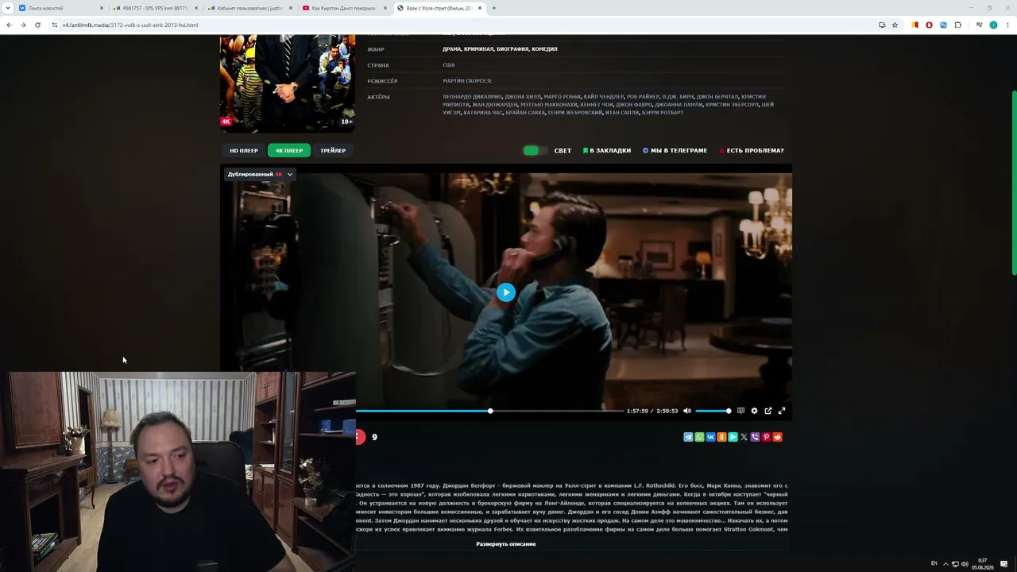Open the Chrome profile avatar
1017x572 pixels.
tap(993, 25)
